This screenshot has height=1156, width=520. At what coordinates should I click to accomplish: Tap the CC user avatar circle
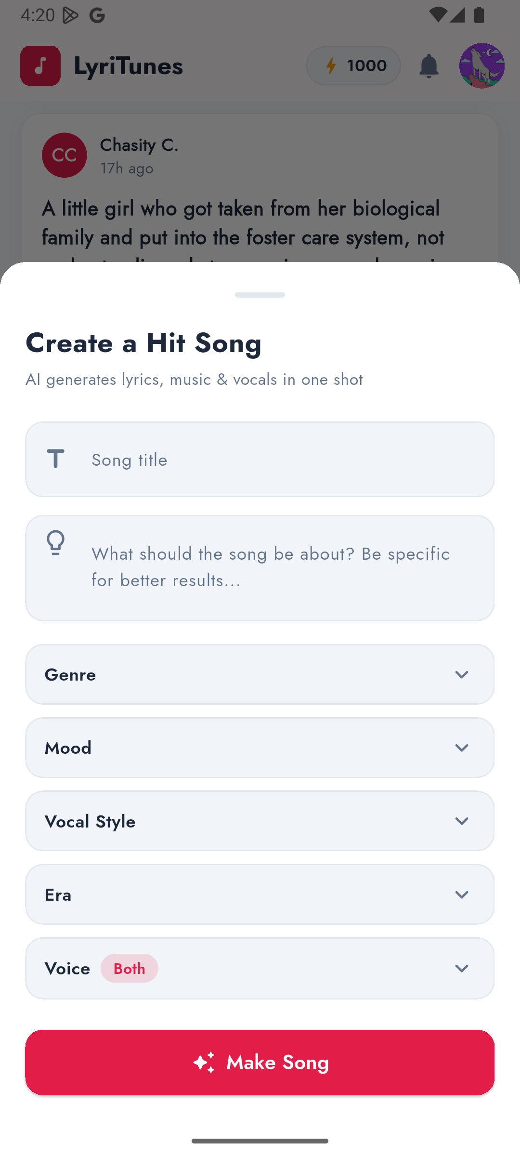tap(65, 155)
